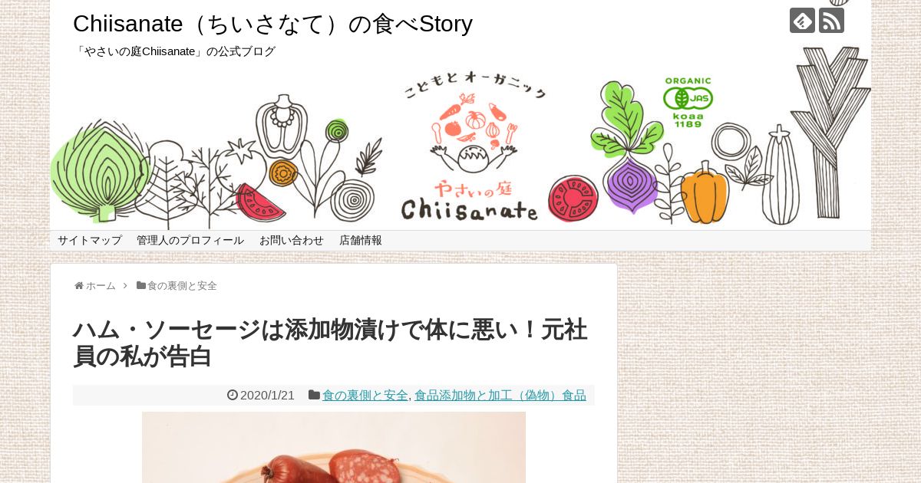The image size is (921, 483).
Task: Follow the ホーム breadcrumb link
Action: click(101, 286)
